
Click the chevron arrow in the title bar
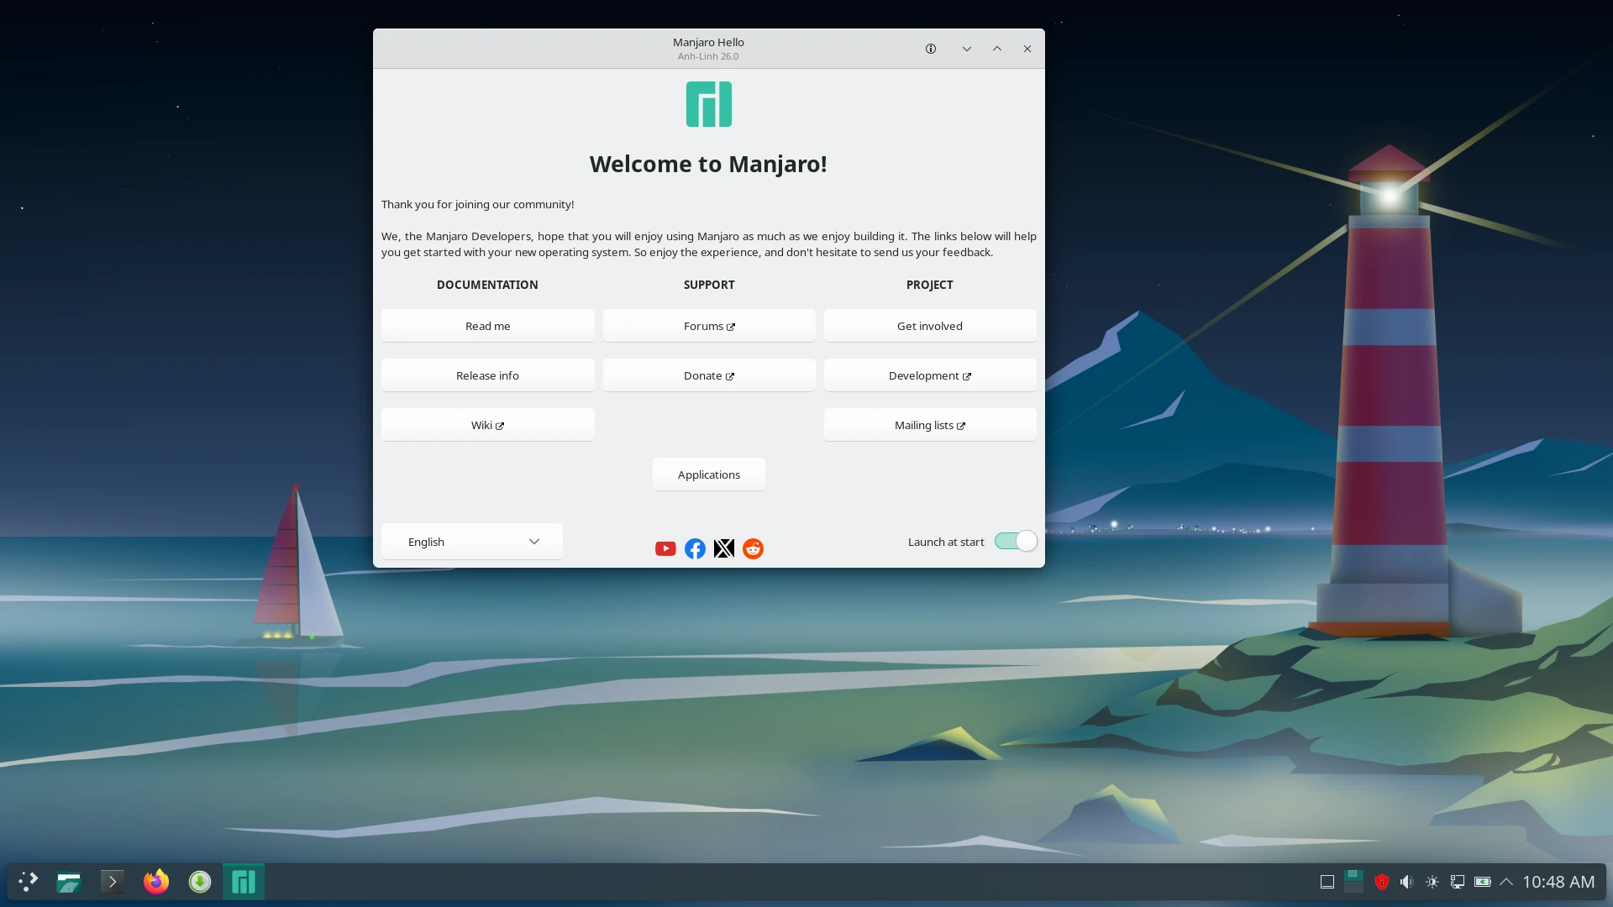coord(966,48)
